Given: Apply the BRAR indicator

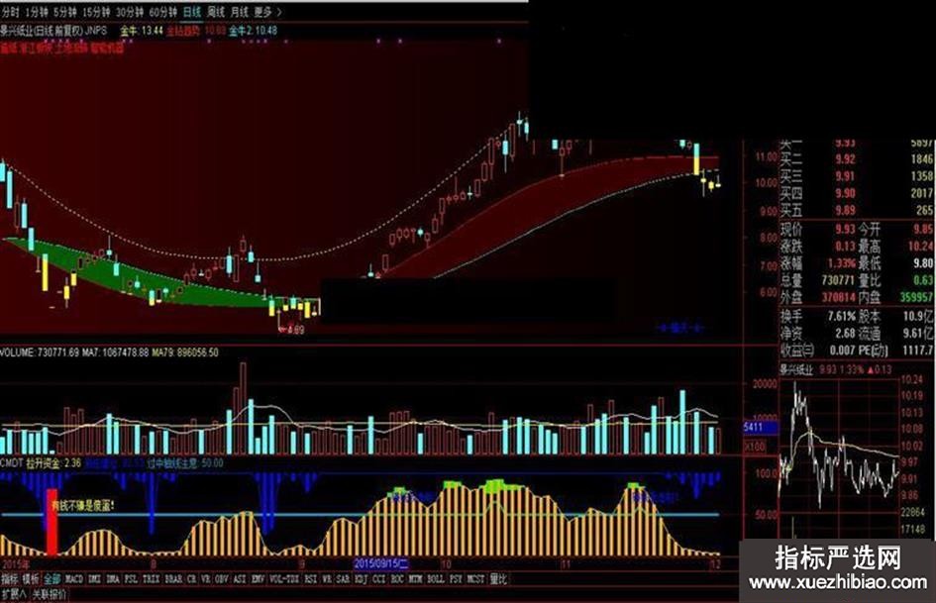Looking at the screenshot, I should point(173,579).
